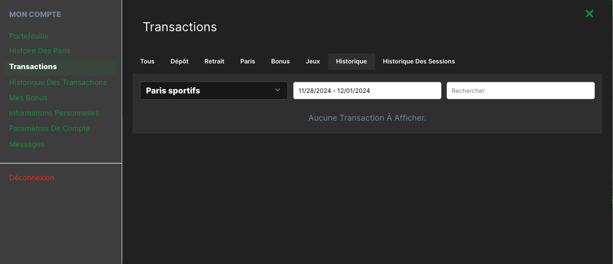The height and width of the screenshot is (264, 613).
Task: Open Paramètres De Compte settings
Action: (x=49, y=128)
